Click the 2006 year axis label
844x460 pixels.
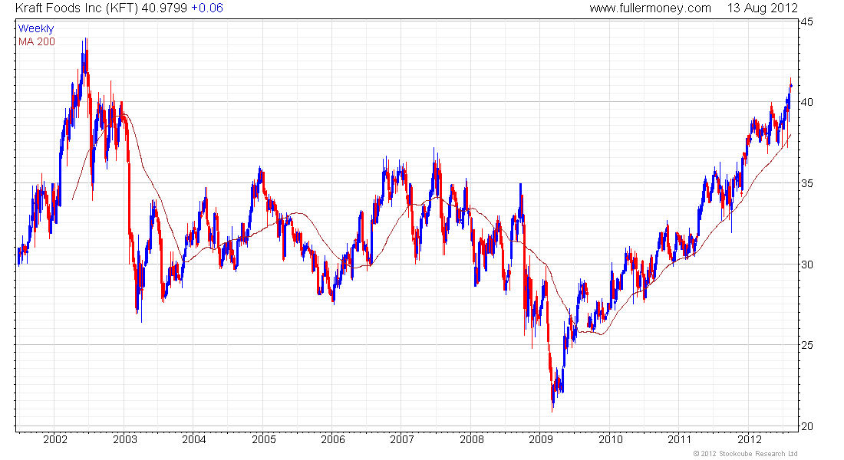pos(333,439)
